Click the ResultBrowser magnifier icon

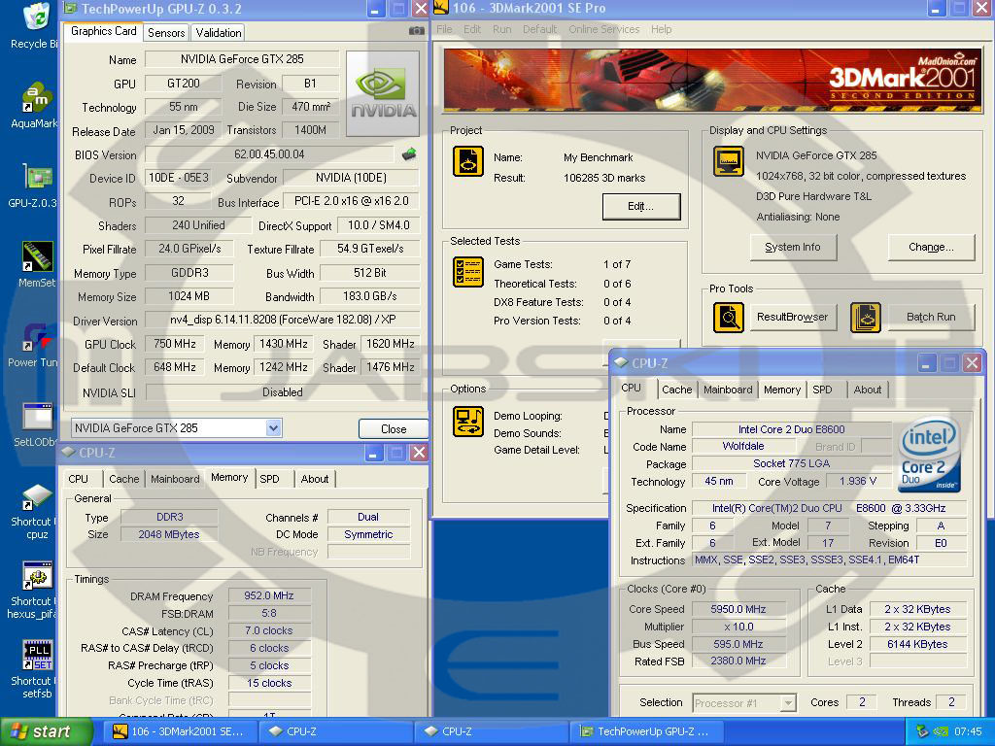point(729,318)
